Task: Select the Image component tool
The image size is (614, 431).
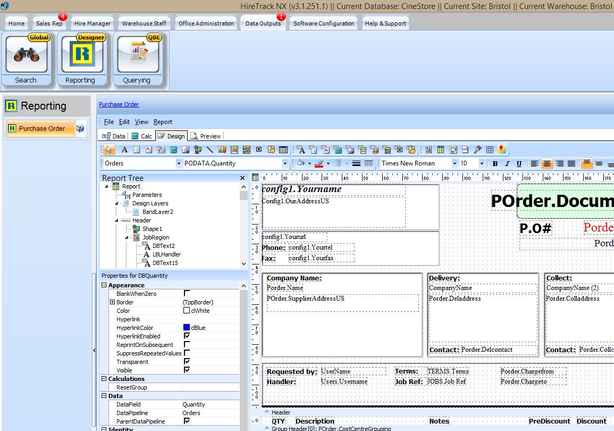Action: tap(186, 150)
